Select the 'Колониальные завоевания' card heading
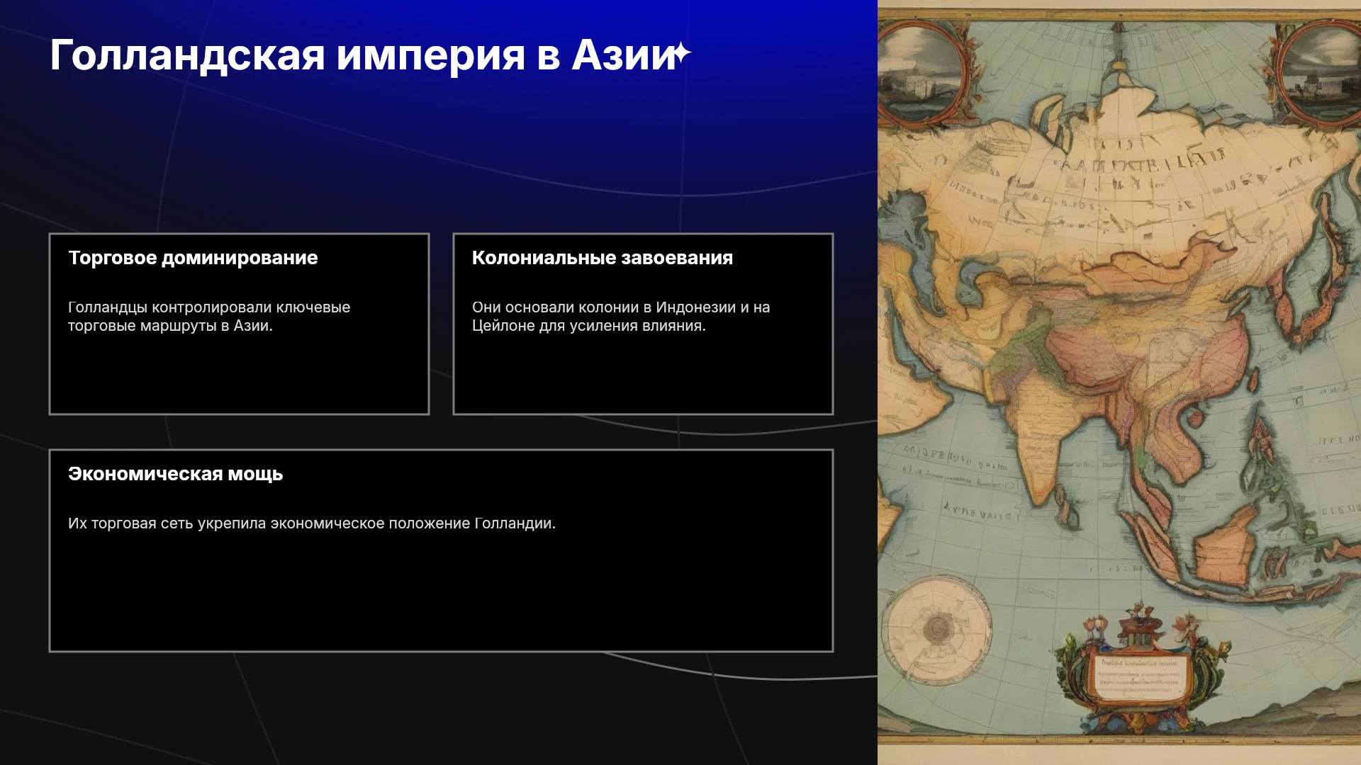The width and height of the screenshot is (1361, 765). click(x=603, y=258)
